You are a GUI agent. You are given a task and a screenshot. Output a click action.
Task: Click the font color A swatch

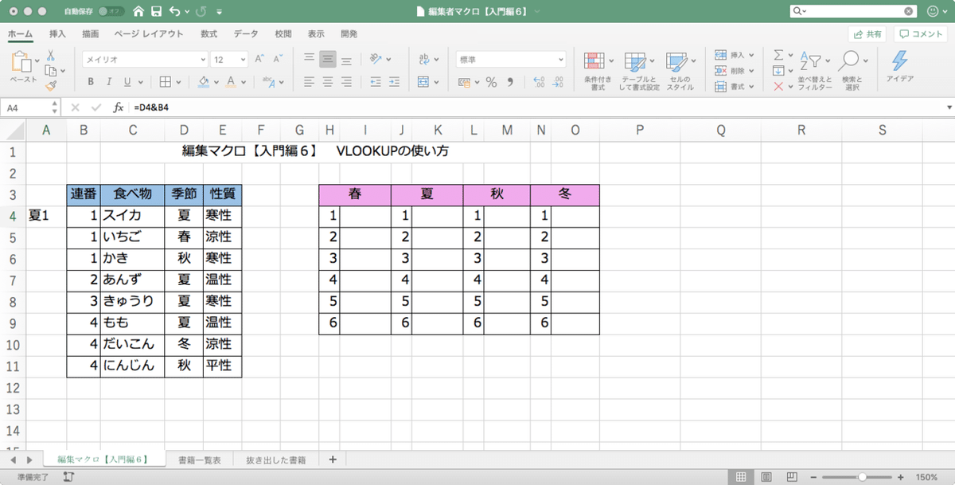[232, 81]
